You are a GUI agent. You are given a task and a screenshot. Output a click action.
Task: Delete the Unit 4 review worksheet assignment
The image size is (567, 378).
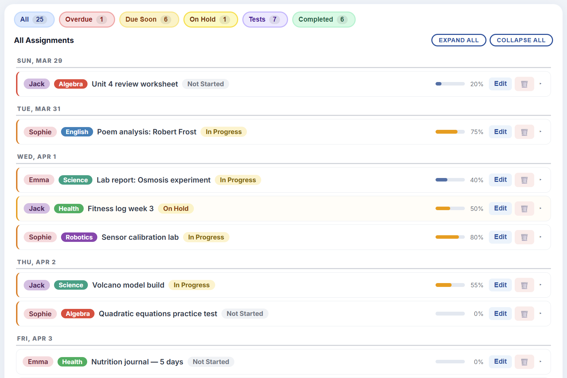click(x=524, y=84)
